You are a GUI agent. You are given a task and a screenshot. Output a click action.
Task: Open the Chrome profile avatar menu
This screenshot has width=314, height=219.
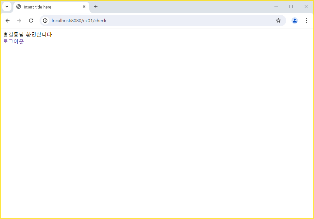(295, 21)
